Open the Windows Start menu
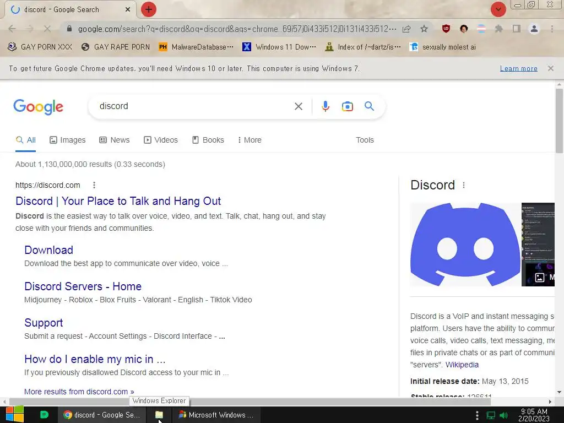Screen dimensions: 564x423 [x=15, y=414]
